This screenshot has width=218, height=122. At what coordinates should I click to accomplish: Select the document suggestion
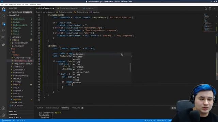[x=102, y=54]
